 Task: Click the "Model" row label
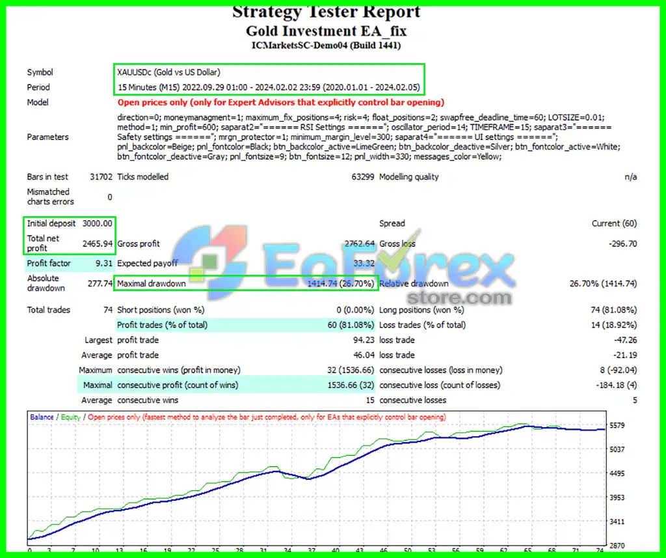pos(37,102)
